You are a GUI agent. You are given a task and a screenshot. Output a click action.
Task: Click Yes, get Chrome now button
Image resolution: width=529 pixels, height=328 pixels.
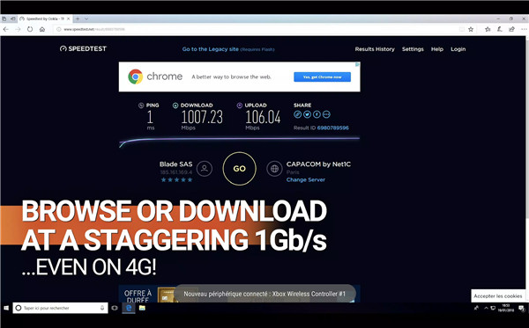coord(322,77)
